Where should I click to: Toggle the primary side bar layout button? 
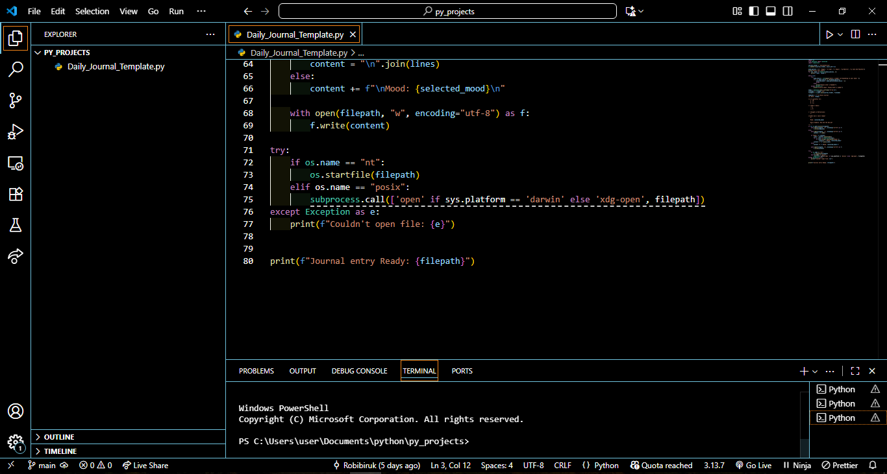[x=754, y=11]
